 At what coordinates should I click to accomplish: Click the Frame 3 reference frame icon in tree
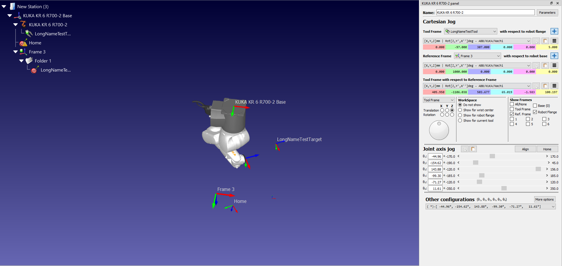[x=23, y=52]
